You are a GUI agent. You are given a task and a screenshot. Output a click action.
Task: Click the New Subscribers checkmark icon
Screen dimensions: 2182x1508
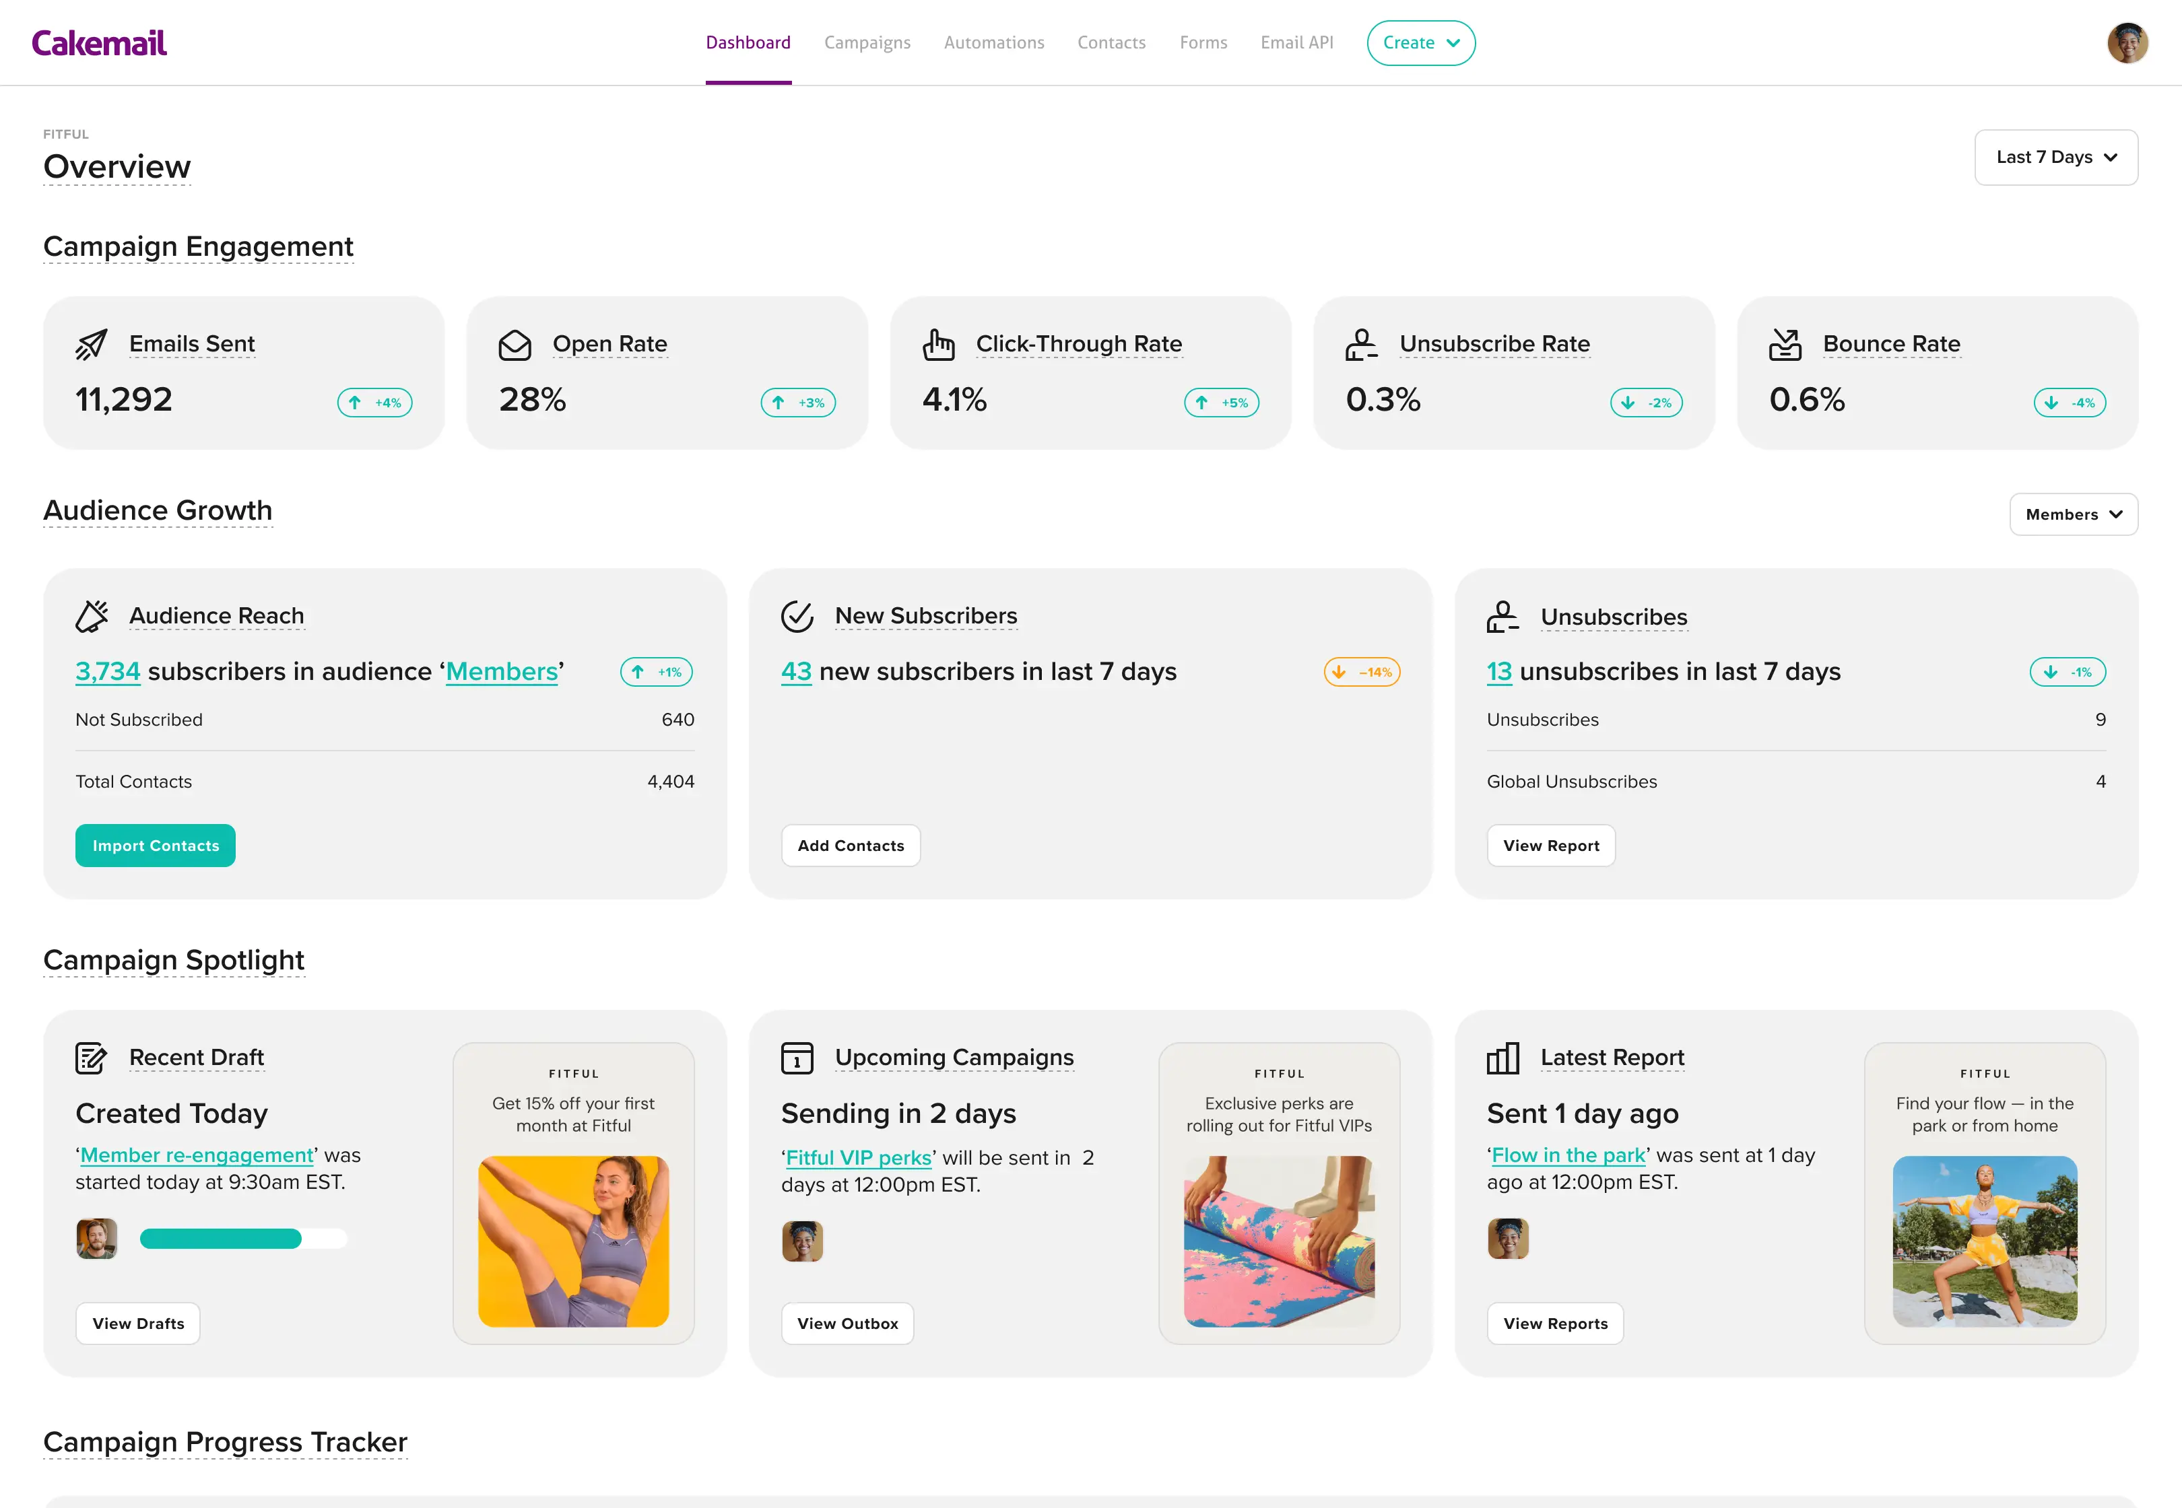tap(797, 616)
